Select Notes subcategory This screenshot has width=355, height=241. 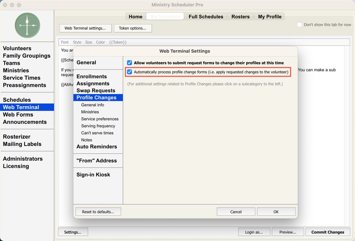[x=98, y=140]
